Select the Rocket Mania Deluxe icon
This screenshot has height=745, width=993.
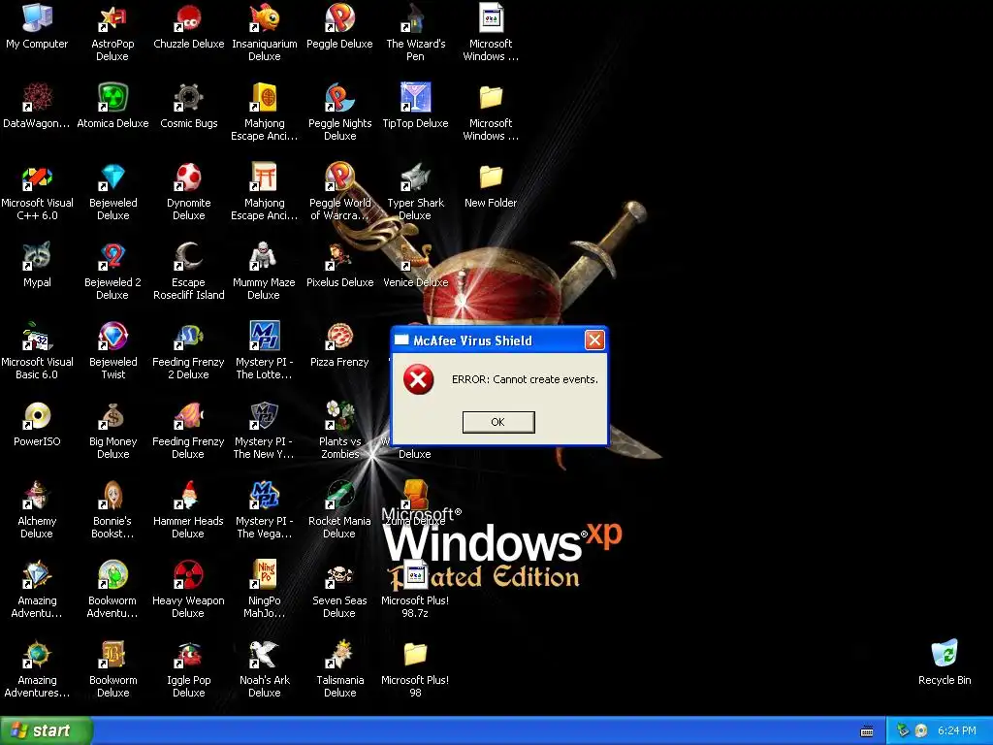[339, 496]
